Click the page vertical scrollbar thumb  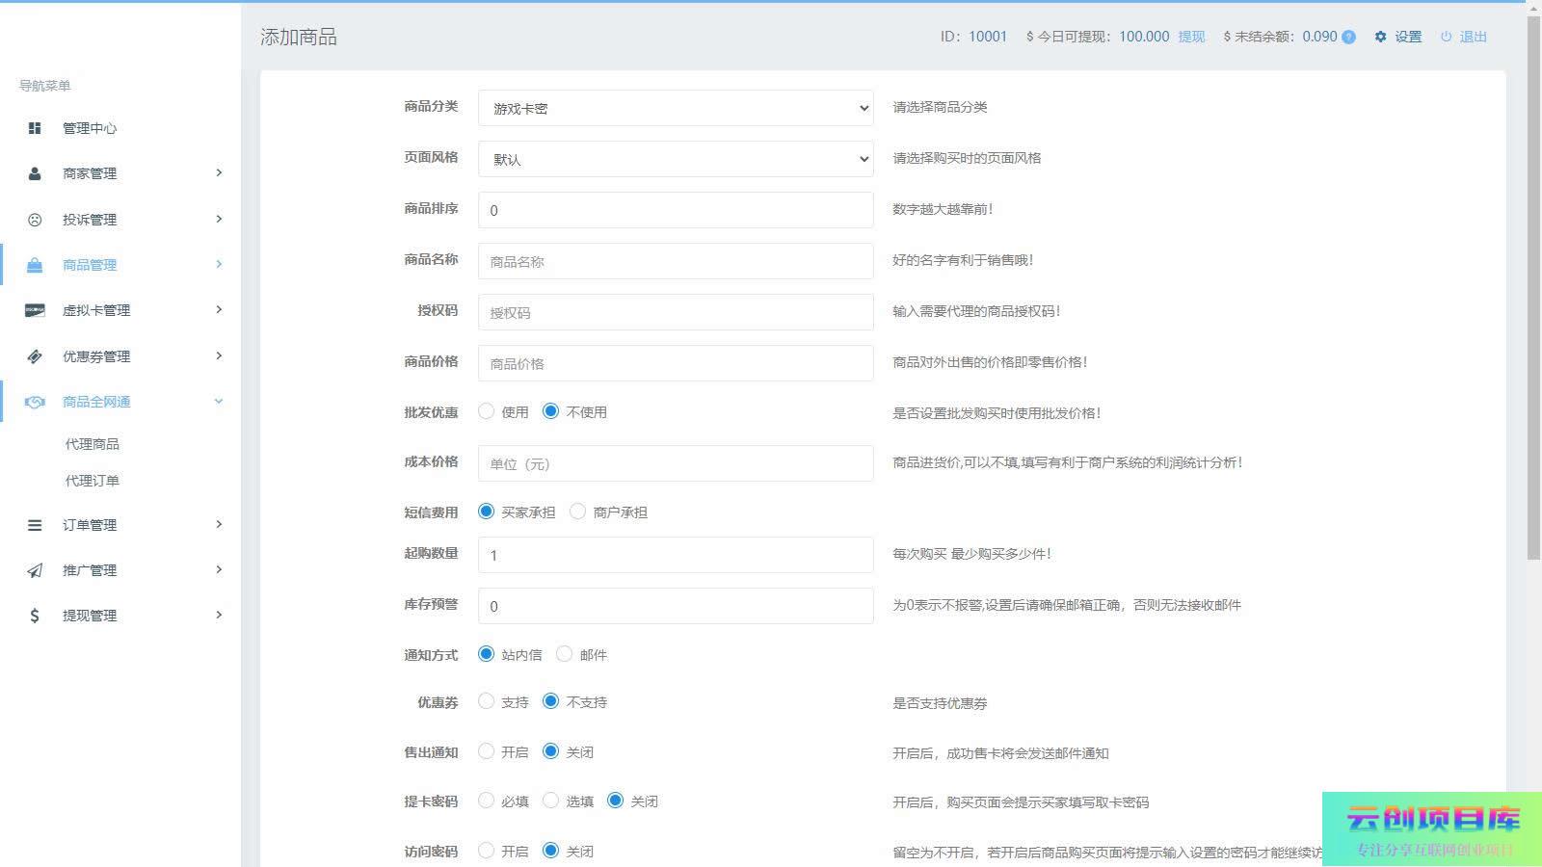(x=1533, y=289)
